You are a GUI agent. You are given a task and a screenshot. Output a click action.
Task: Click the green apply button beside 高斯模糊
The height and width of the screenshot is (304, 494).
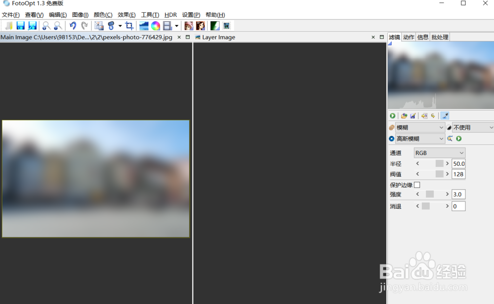(459, 139)
